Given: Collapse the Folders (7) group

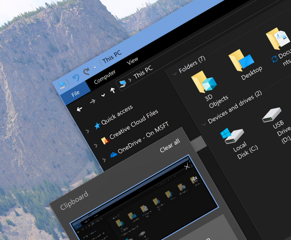Looking at the screenshot, I should [x=175, y=73].
